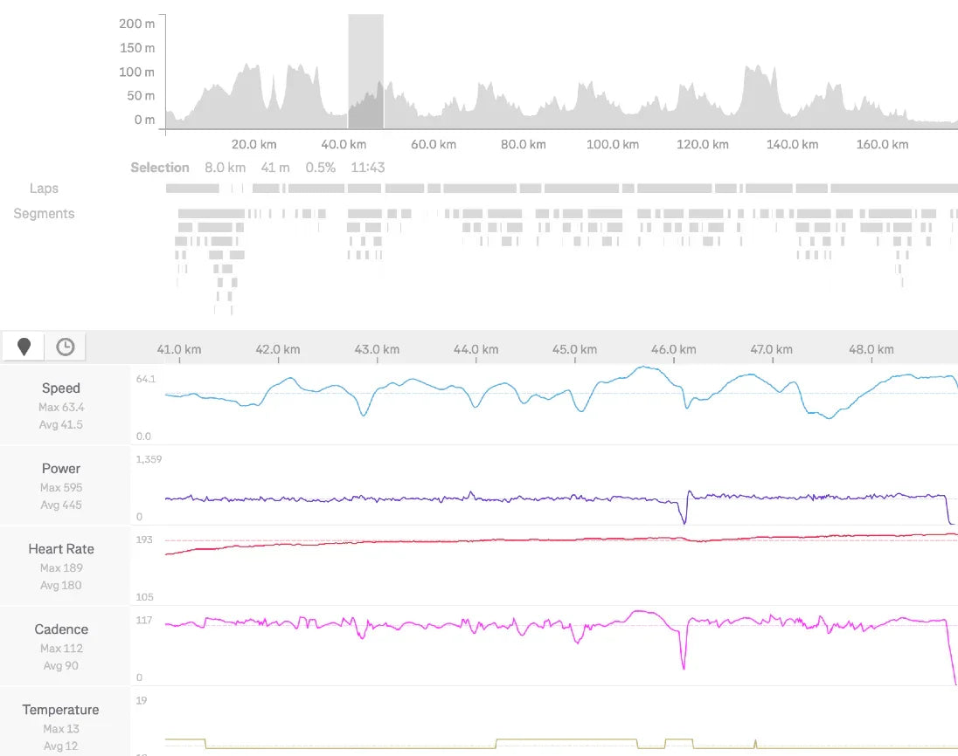
Task: Click the 44.0 km tick on detail axis
Action: coord(476,350)
